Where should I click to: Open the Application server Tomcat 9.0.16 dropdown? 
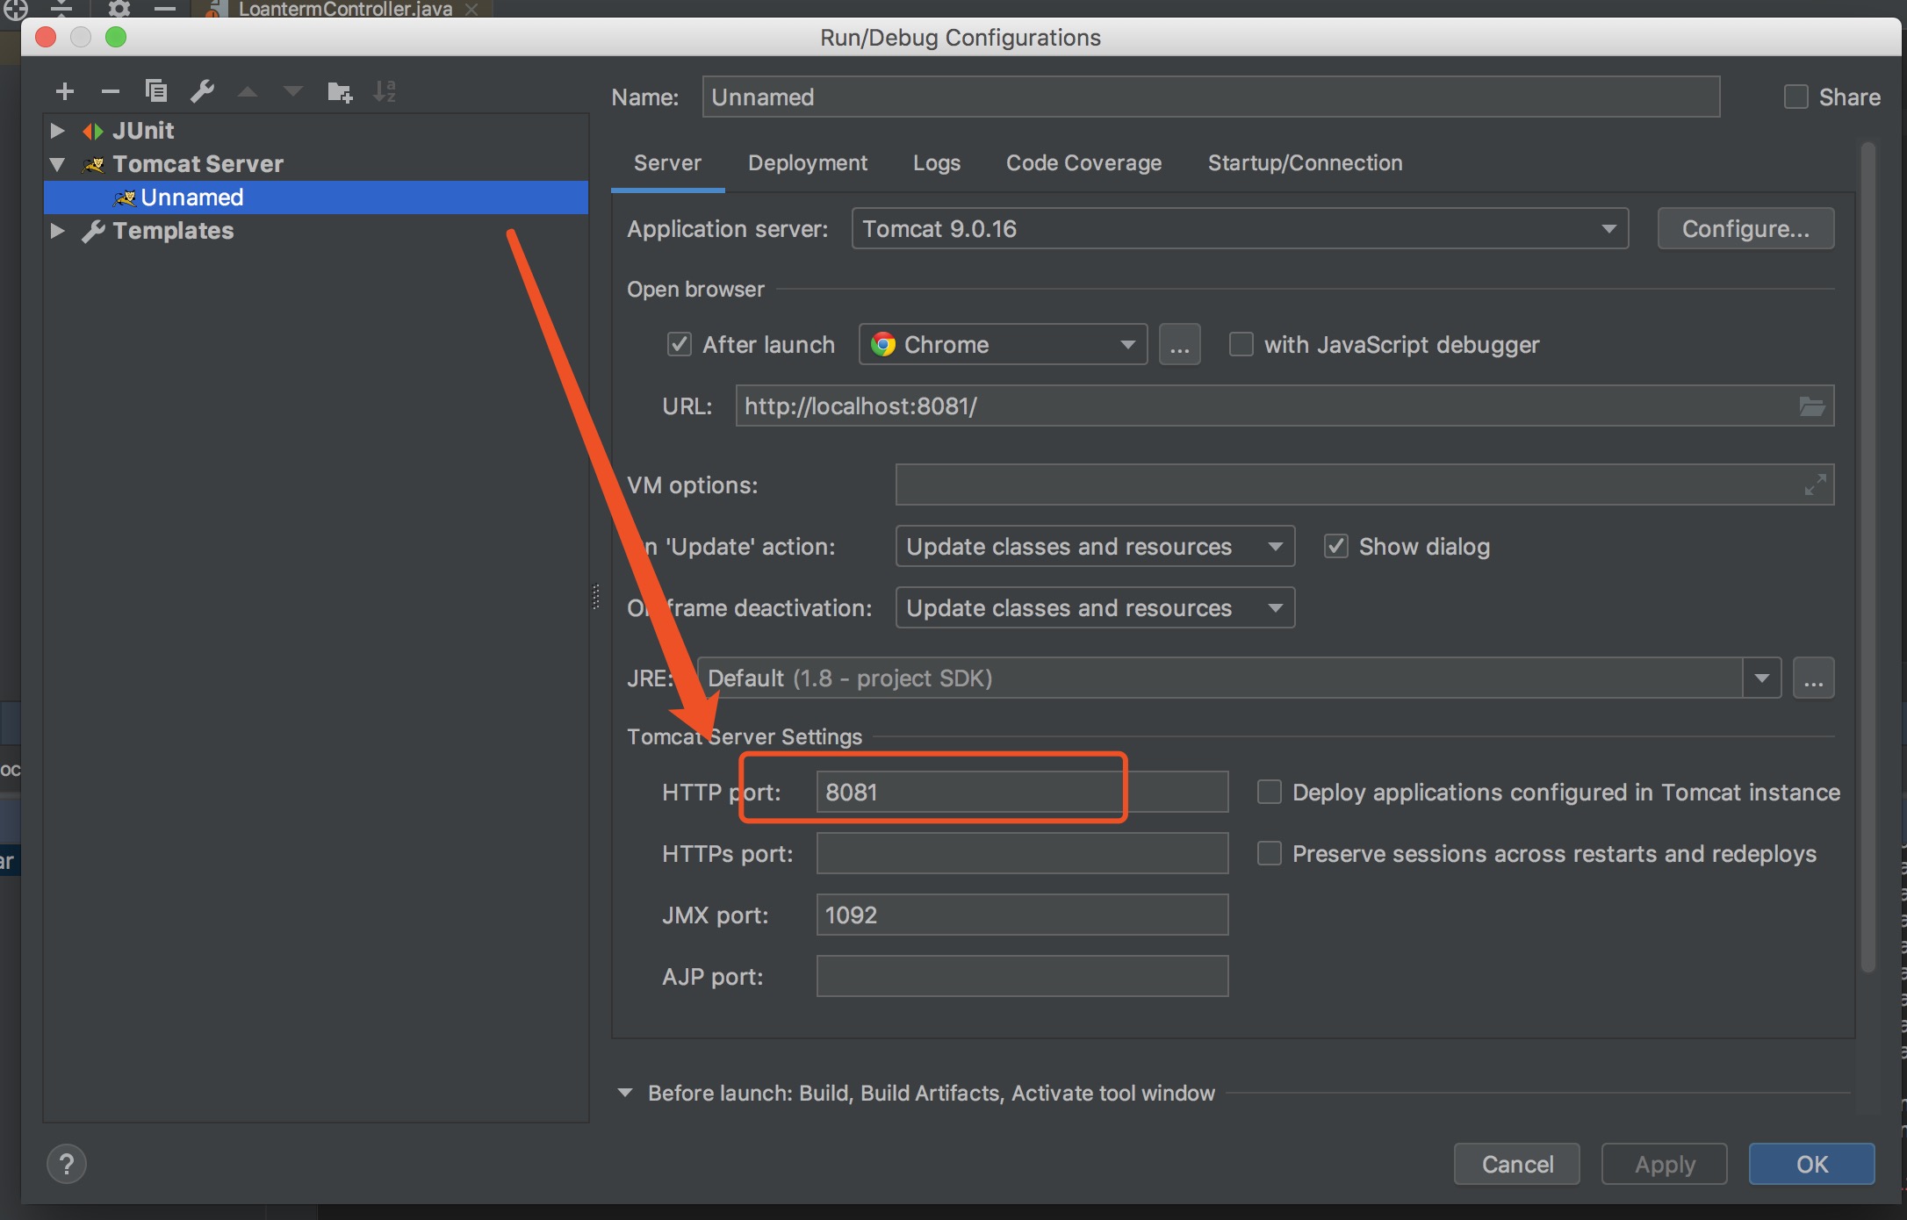coord(1240,229)
